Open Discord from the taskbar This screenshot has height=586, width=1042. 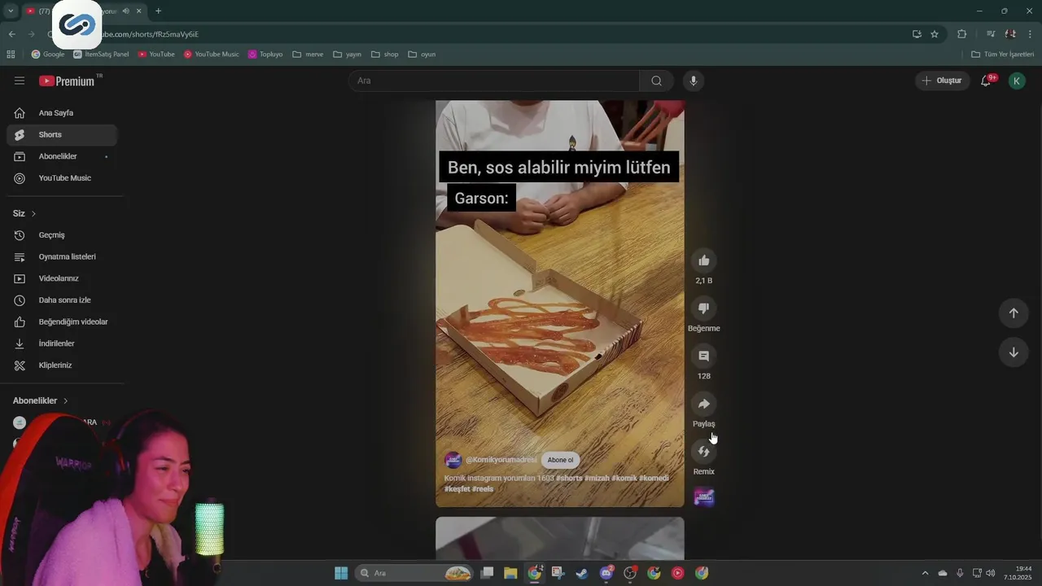(x=606, y=573)
